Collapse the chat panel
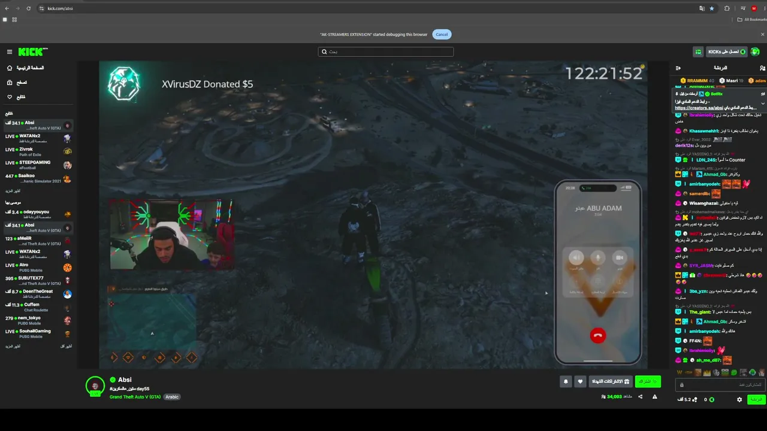767x431 pixels. pos(678,68)
